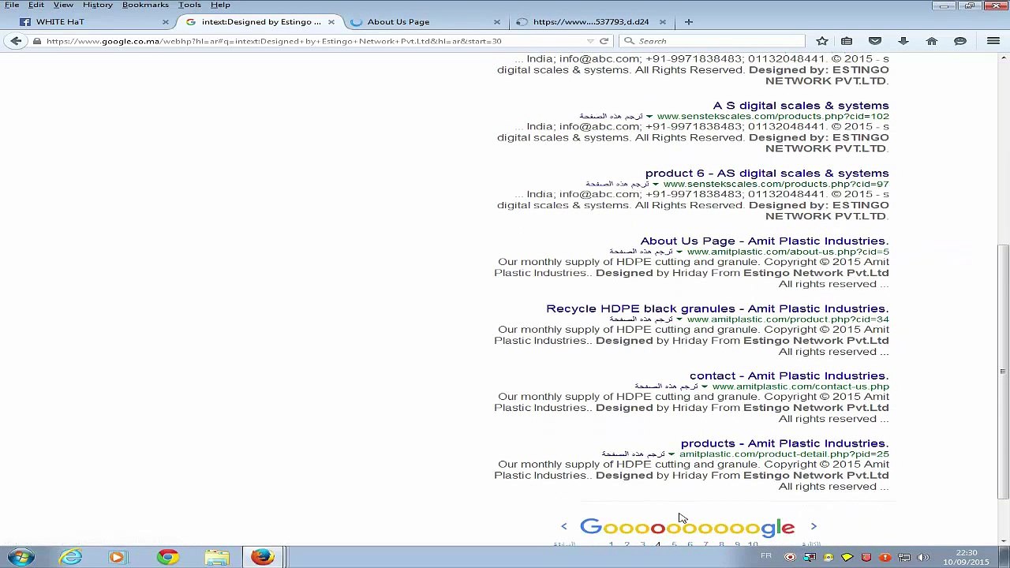The width and height of the screenshot is (1010, 568).
Task: Open the Windows Start button
Action: 21,557
